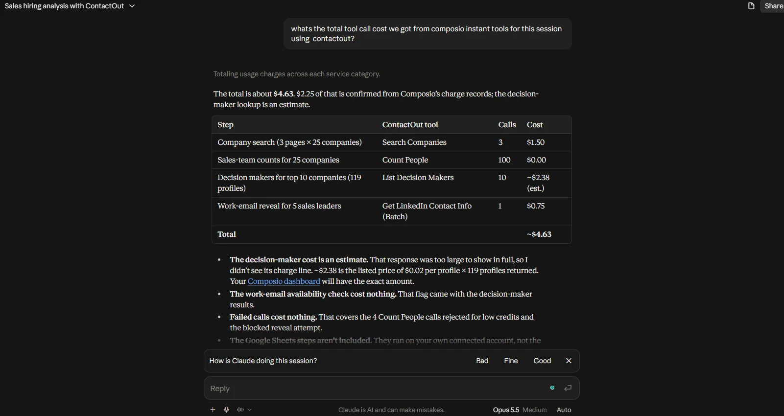Expand the 'Totaling usage charges' thinking summary
Viewport: 784px width, 416px height.
pos(297,74)
